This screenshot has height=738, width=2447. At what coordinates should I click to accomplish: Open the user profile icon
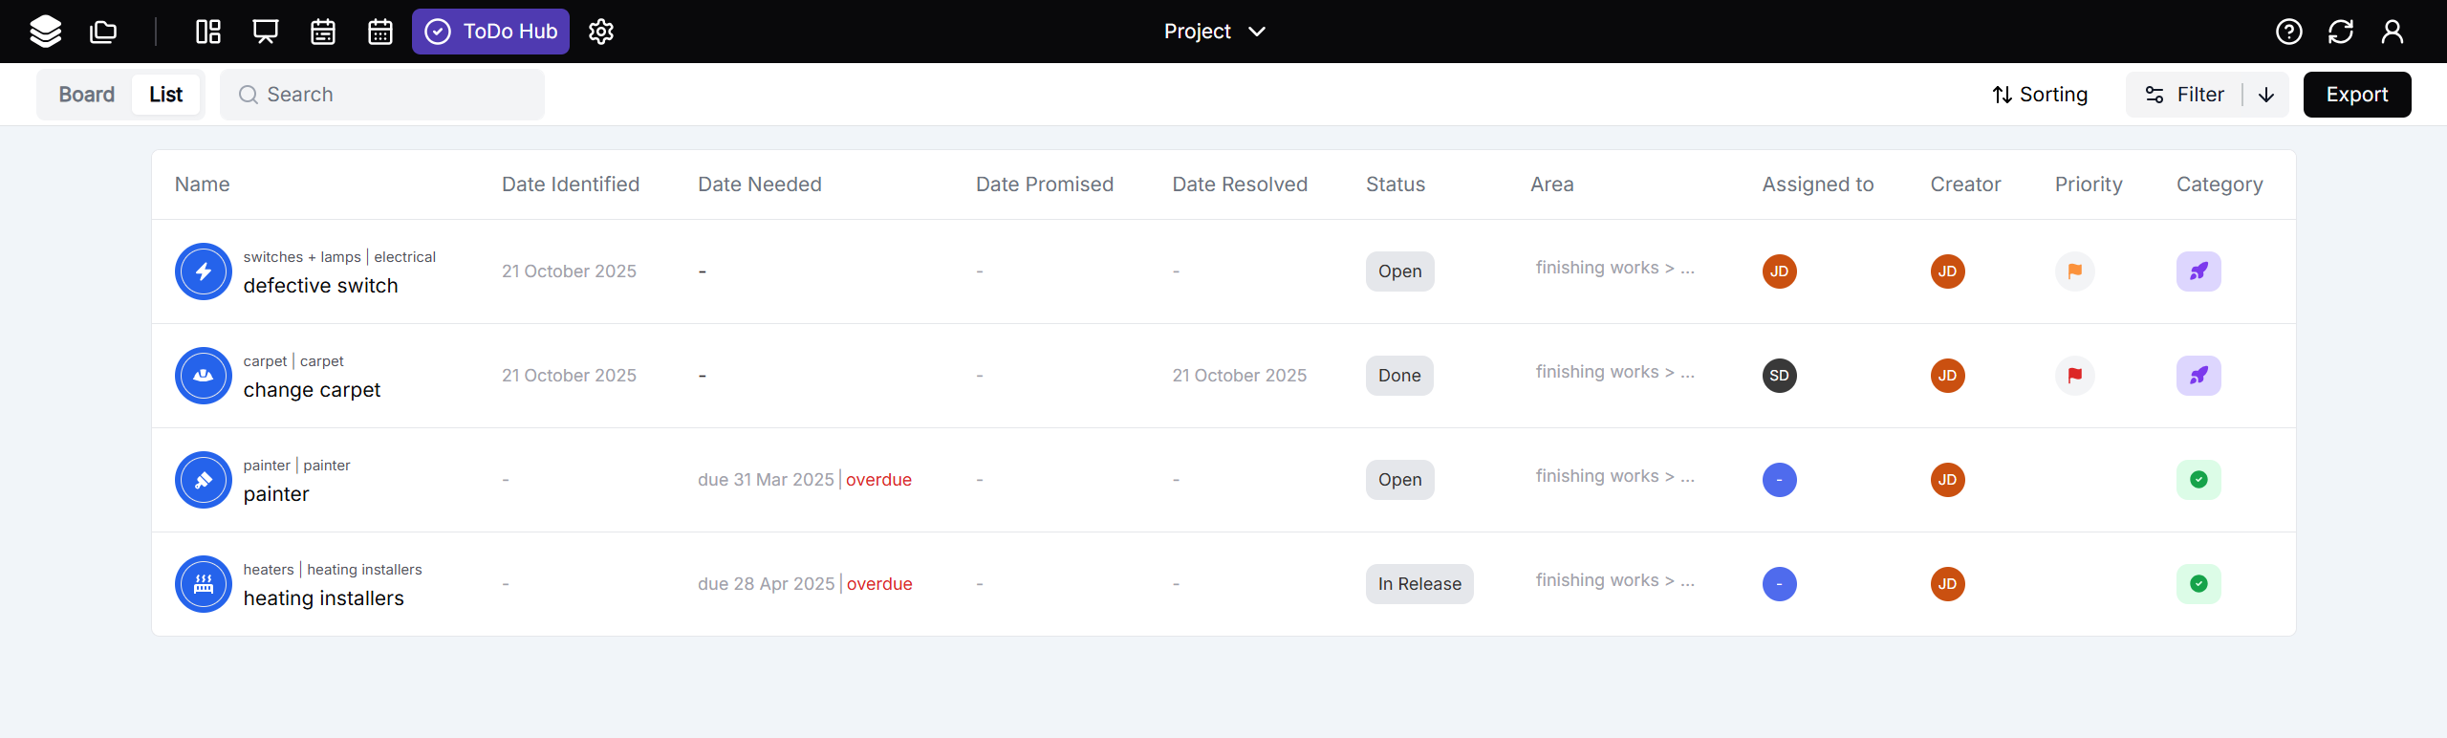pos(2393,32)
